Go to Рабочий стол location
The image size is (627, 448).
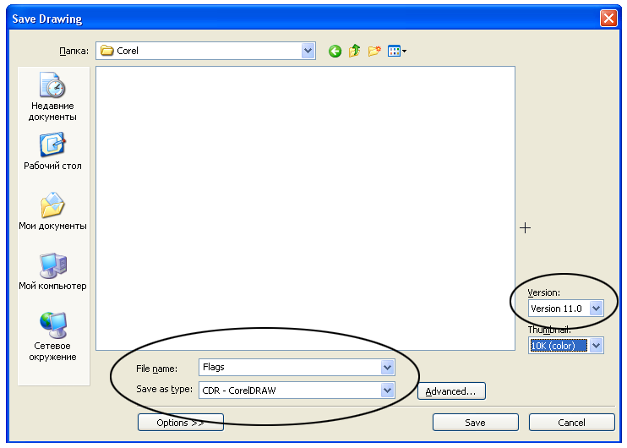(x=52, y=151)
